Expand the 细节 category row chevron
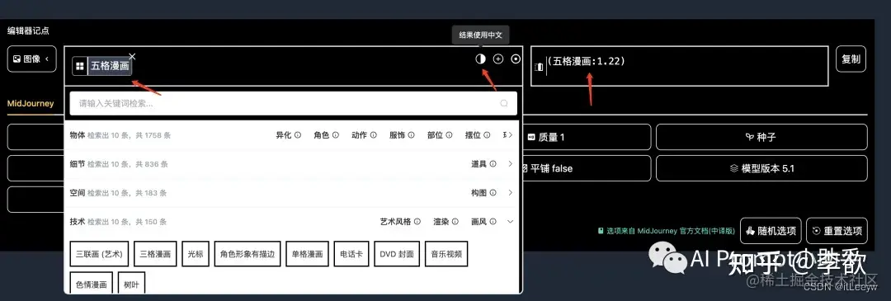The image size is (891, 301). [x=511, y=163]
